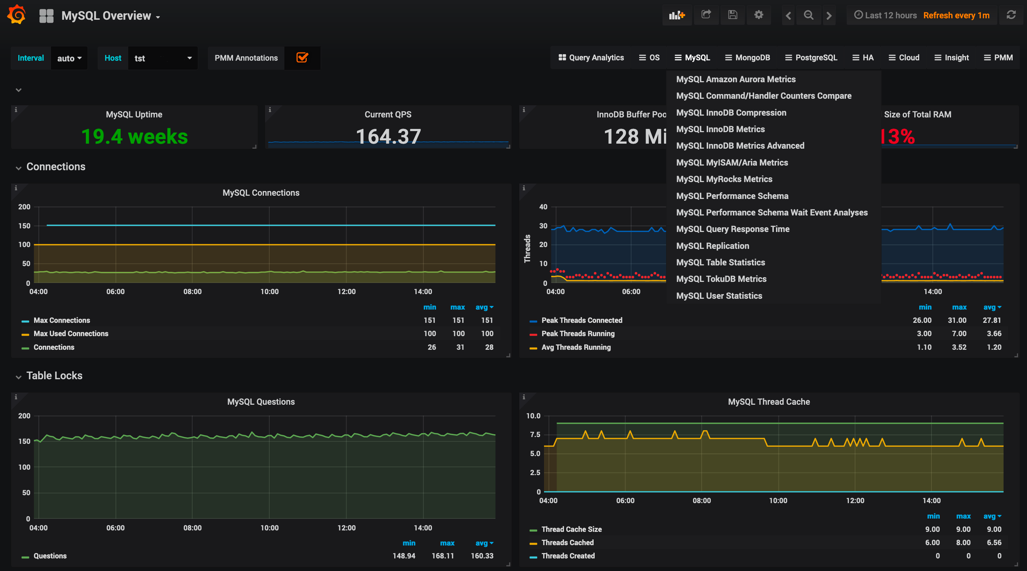Open the Interval auto dropdown

[x=69, y=58]
